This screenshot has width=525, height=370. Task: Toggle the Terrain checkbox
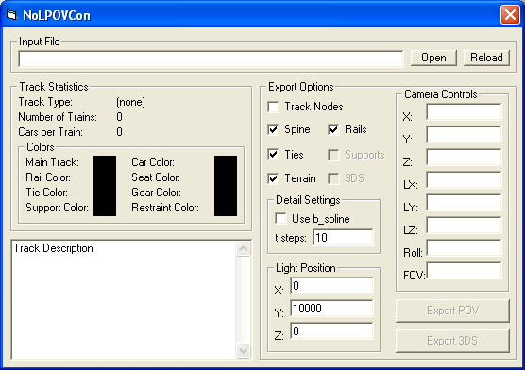pos(273,178)
